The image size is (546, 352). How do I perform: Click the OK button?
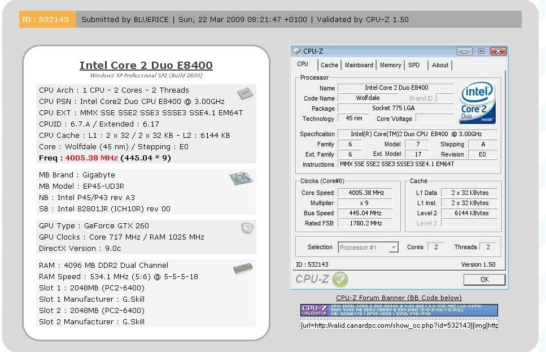pyautogui.click(x=484, y=280)
